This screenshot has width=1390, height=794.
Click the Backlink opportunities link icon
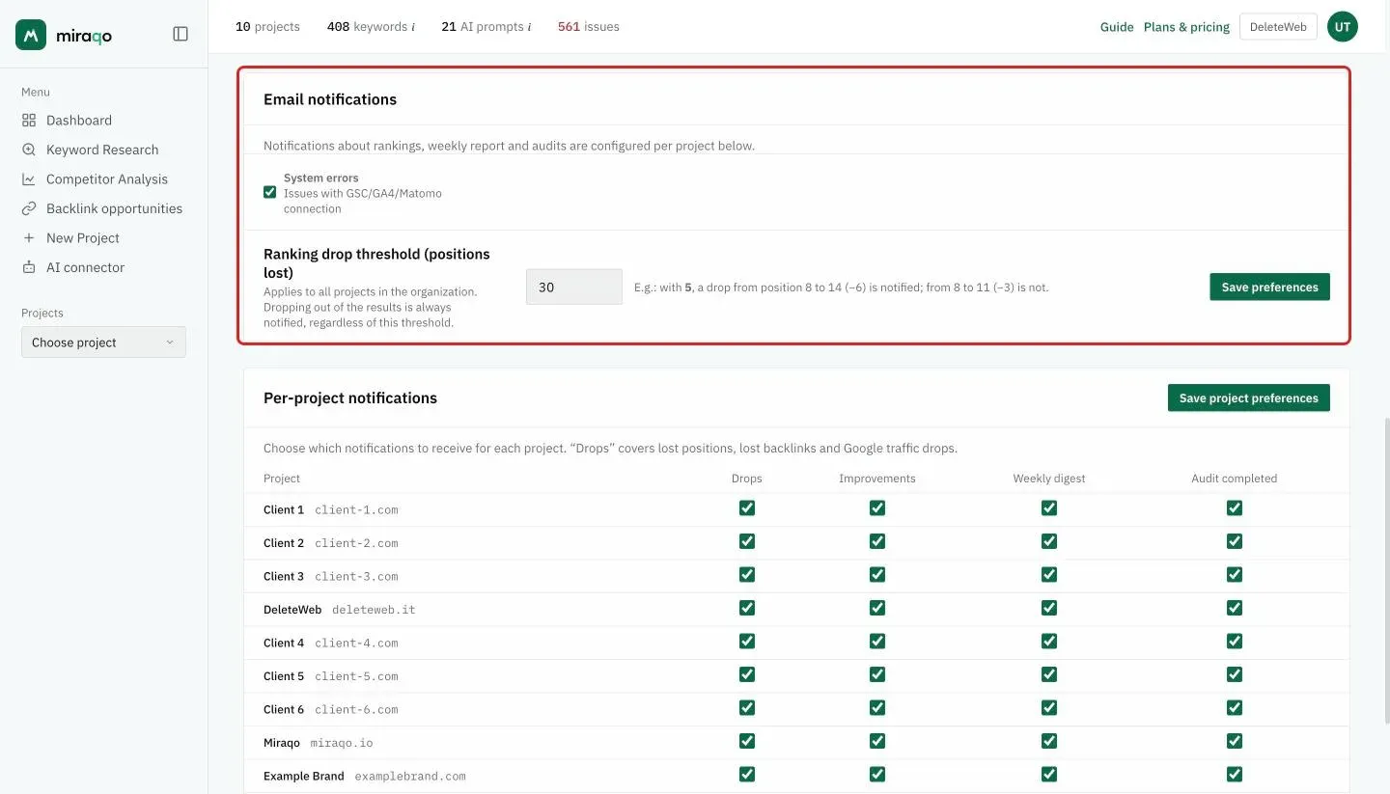coord(29,208)
